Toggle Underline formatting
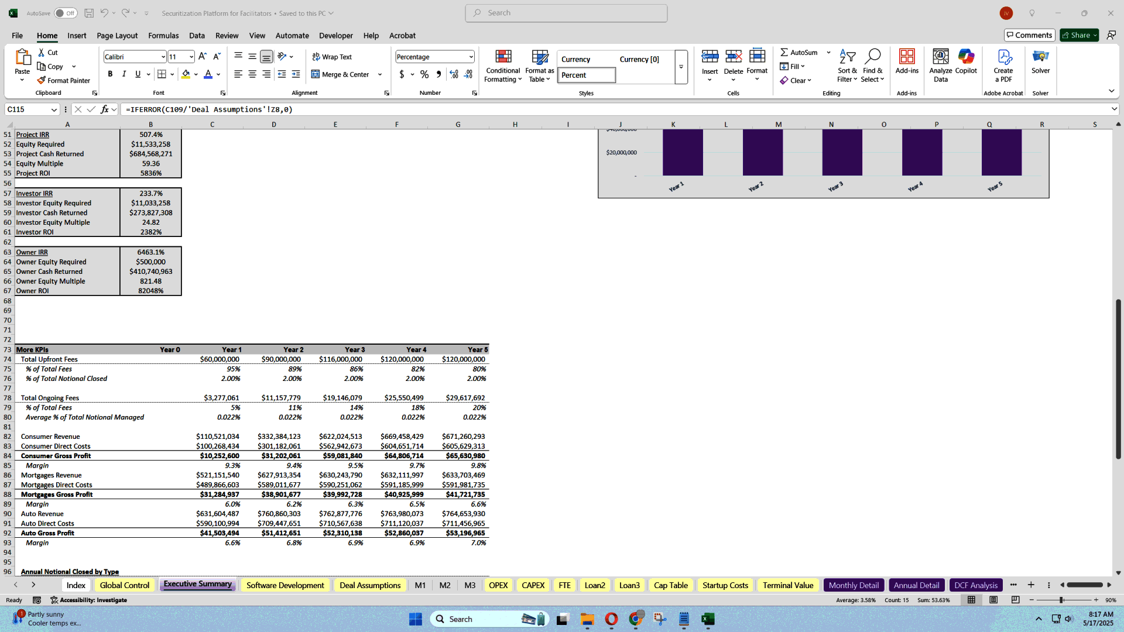This screenshot has height=632, width=1124. pyautogui.click(x=138, y=74)
